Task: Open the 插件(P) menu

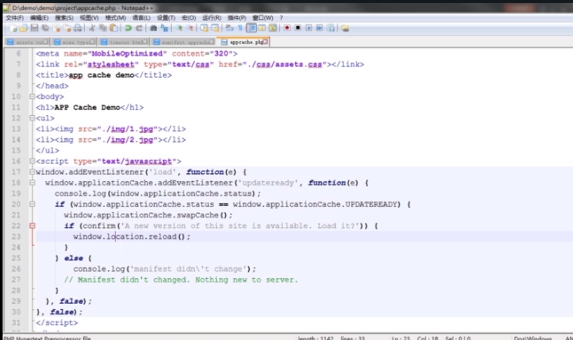Action: tap(237, 18)
